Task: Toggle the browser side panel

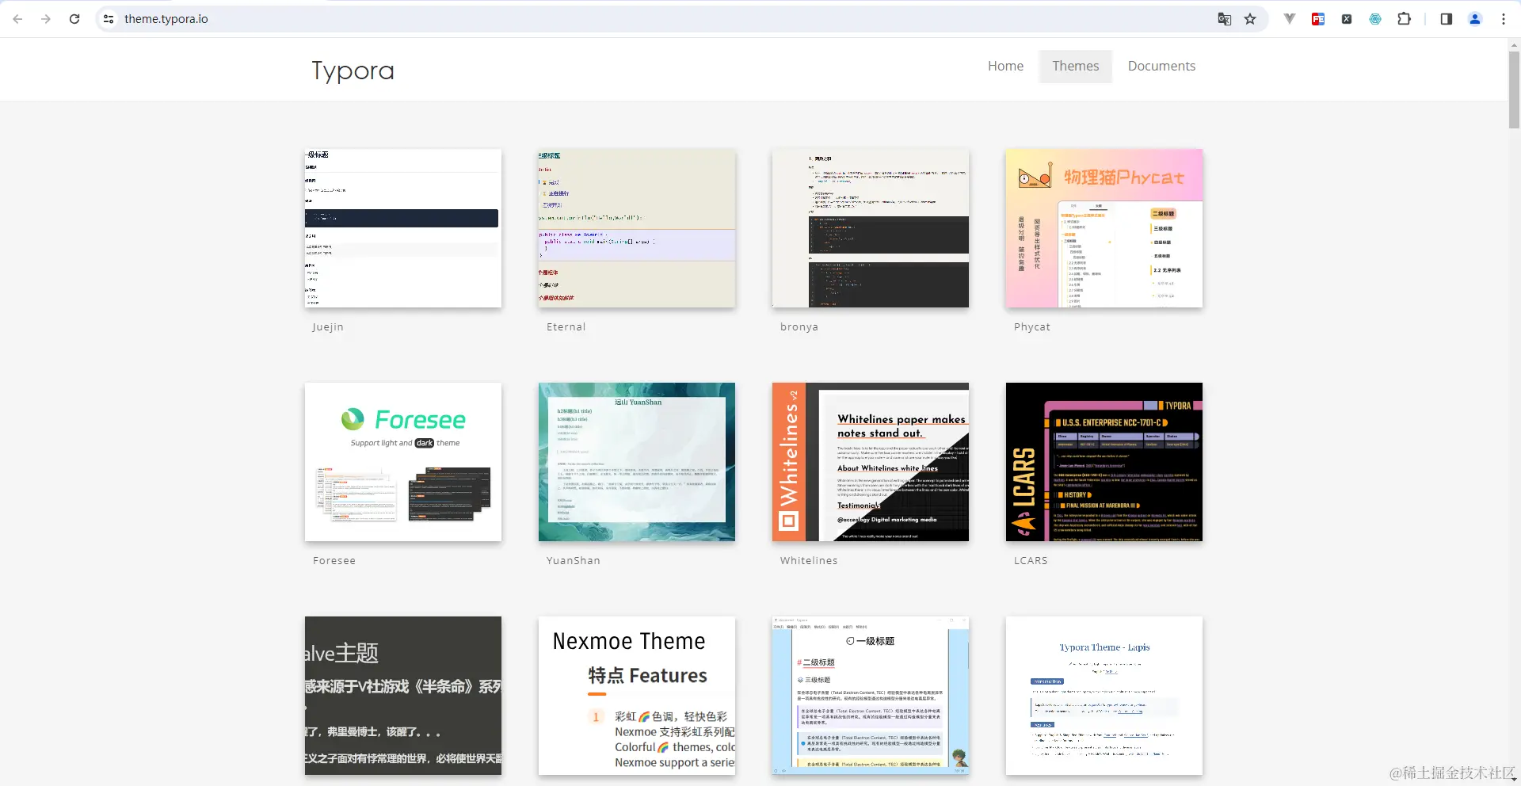Action: pos(1447,19)
